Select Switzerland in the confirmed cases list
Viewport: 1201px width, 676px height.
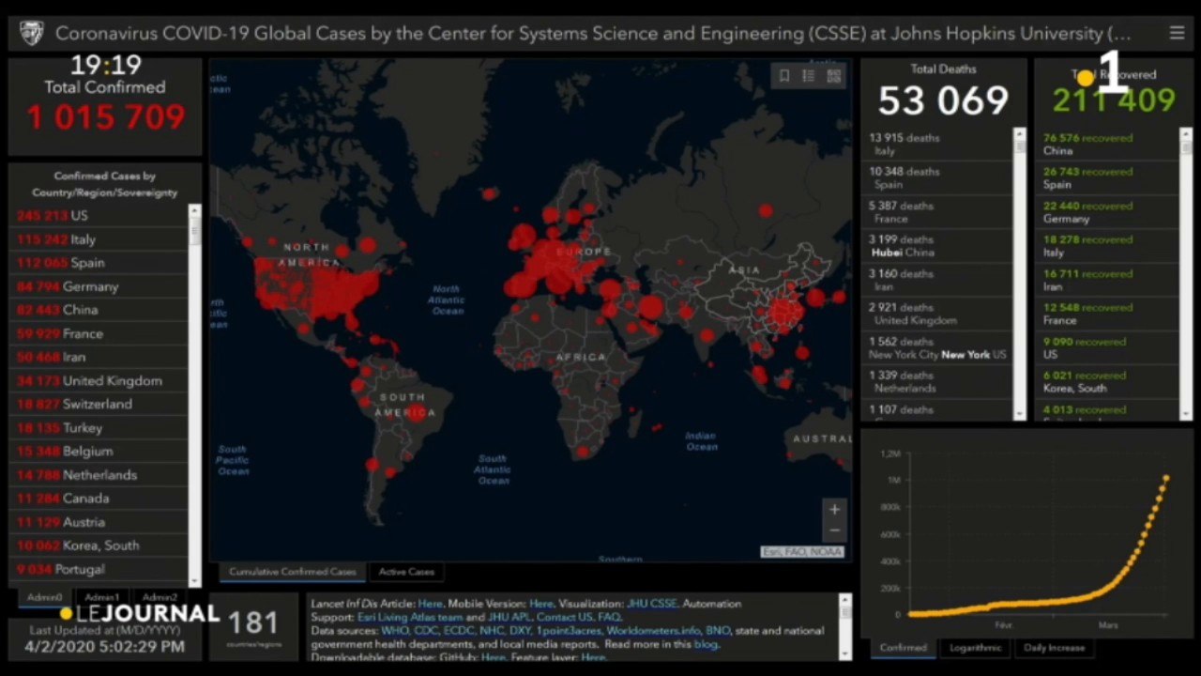coord(99,404)
